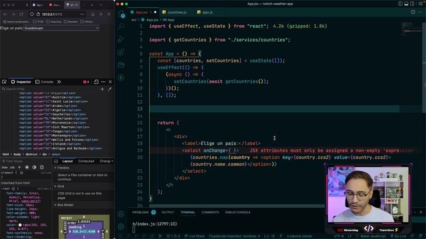Click the new tab plus button in browser

(92, 5)
